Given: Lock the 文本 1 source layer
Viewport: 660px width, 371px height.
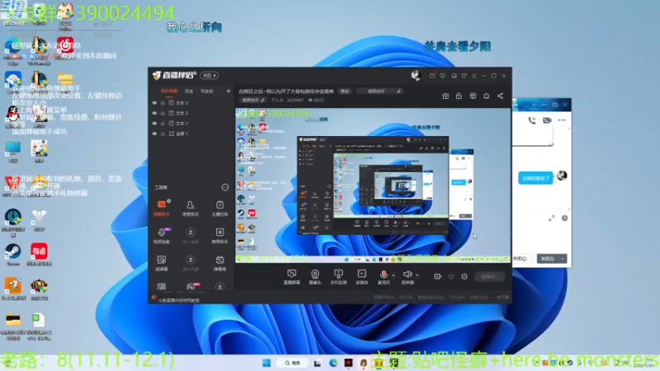Looking at the screenshot, I should pos(163,123).
